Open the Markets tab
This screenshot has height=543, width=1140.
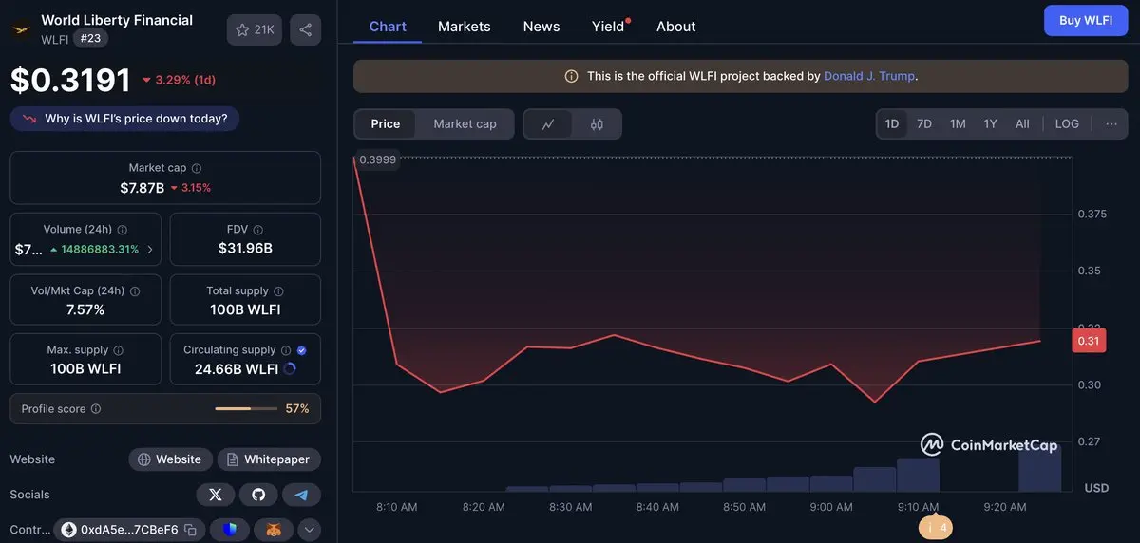(465, 27)
